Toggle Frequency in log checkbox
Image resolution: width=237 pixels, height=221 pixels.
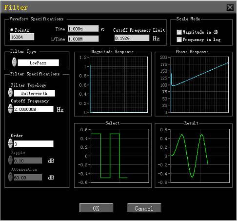click(x=179, y=40)
